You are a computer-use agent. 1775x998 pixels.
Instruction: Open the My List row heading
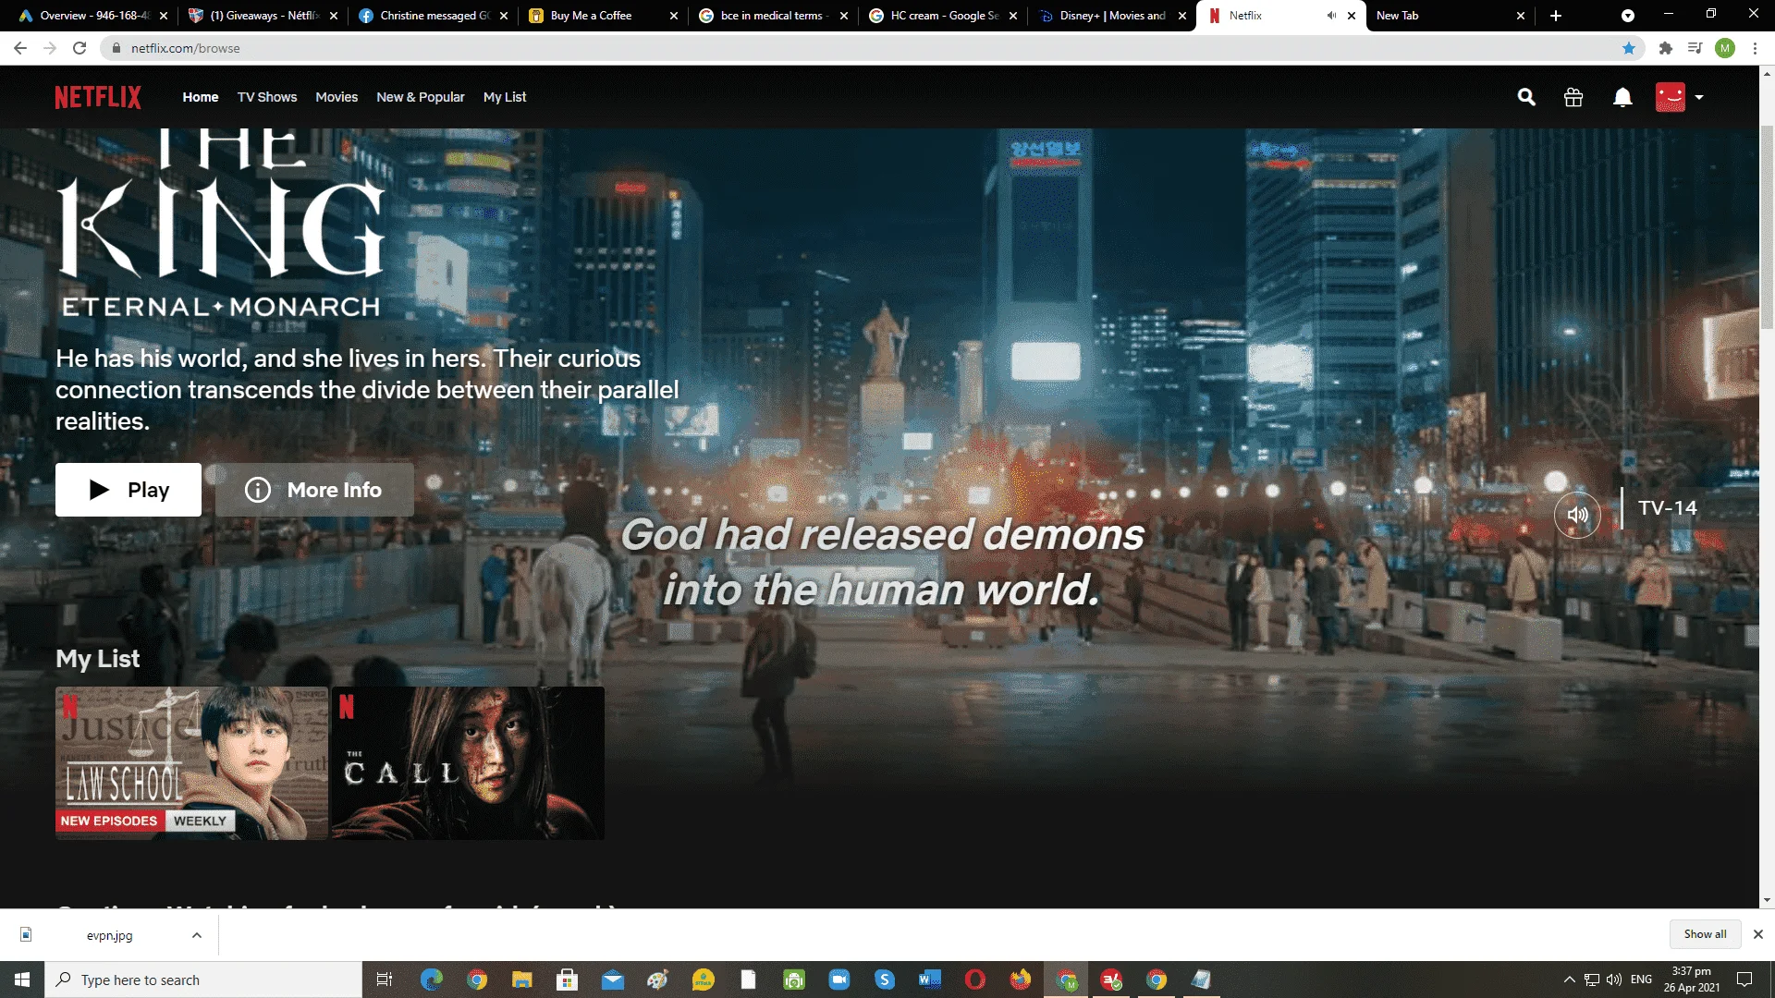point(98,658)
